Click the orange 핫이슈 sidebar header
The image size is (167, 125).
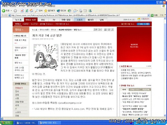pos(21,30)
